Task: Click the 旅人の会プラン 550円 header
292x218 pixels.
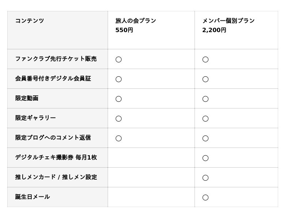Action: point(135,25)
